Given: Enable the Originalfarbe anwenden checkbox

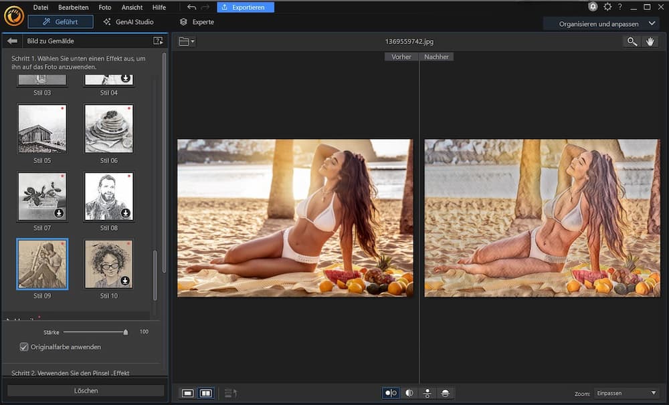Looking at the screenshot, I should coord(24,347).
